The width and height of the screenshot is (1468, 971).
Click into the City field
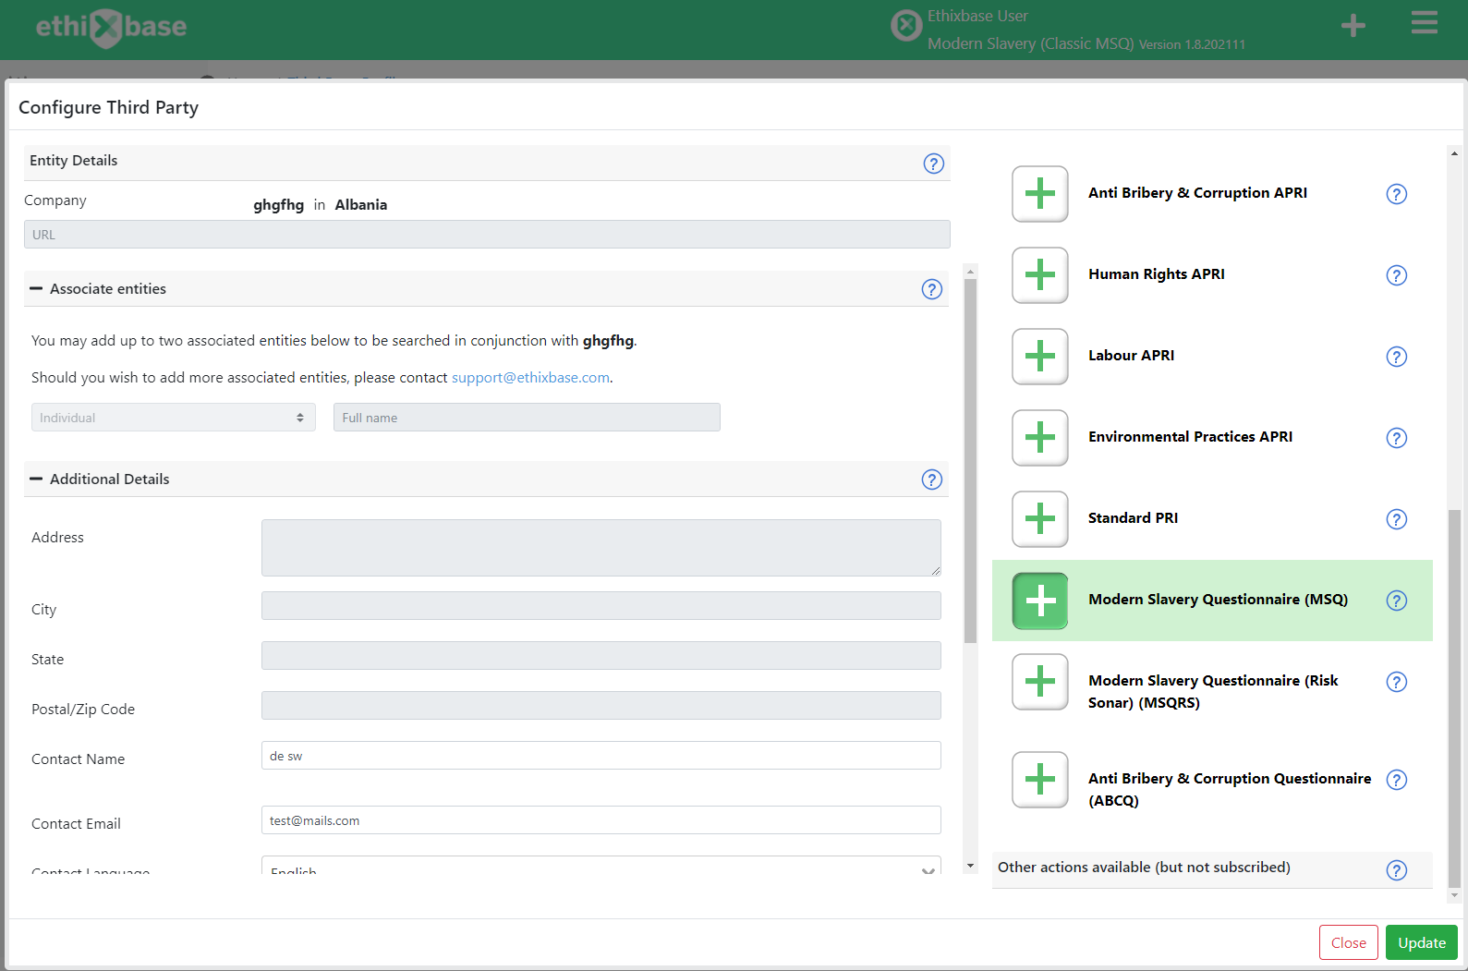601,606
